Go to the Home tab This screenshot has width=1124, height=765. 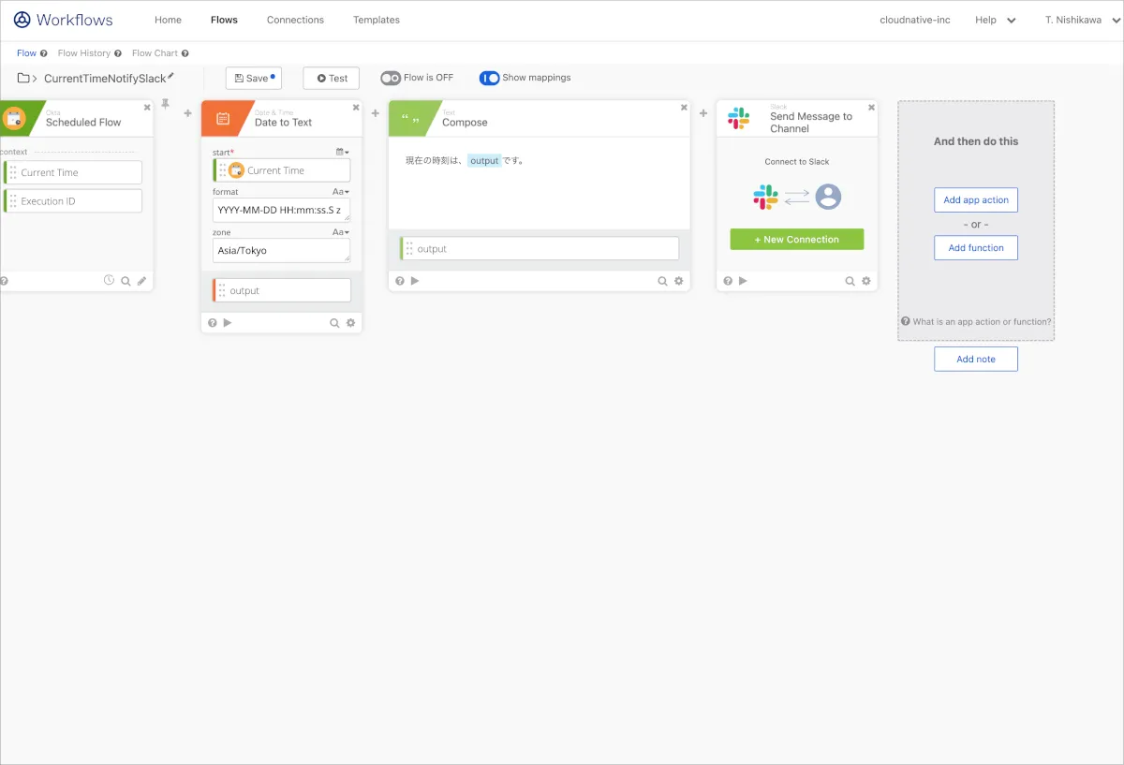click(168, 20)
